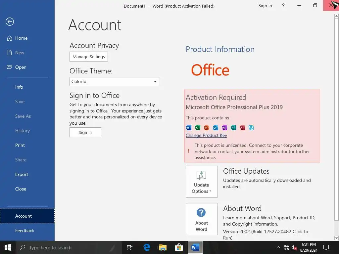Select Save As in the sidebar

click(x=23, y=116)
